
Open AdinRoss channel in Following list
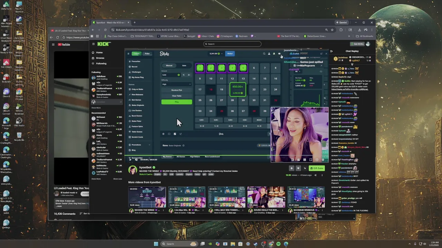pos(107,77)
